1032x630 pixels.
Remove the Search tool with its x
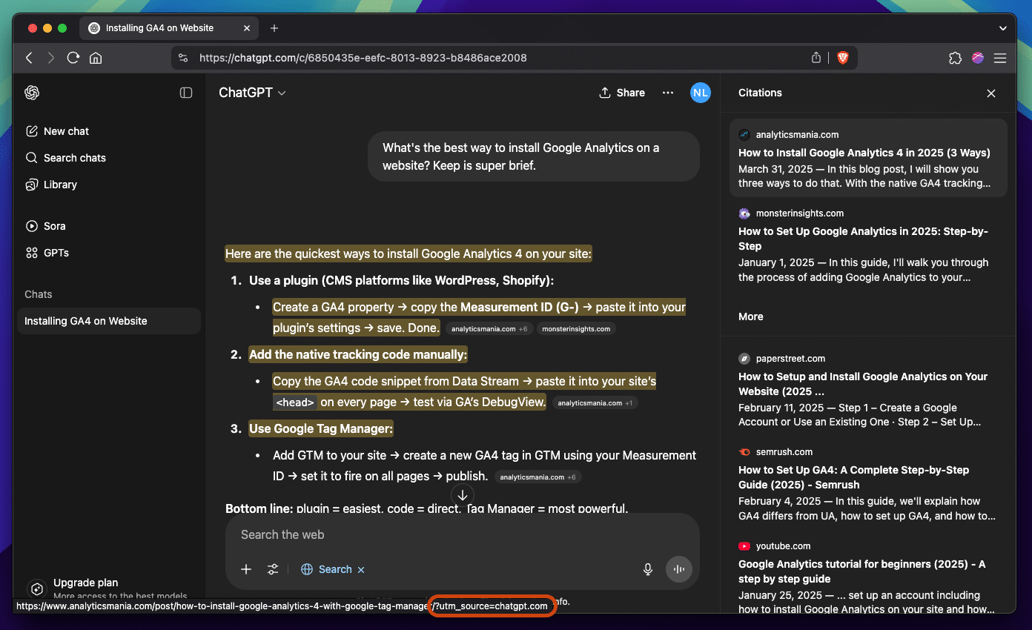361,569
